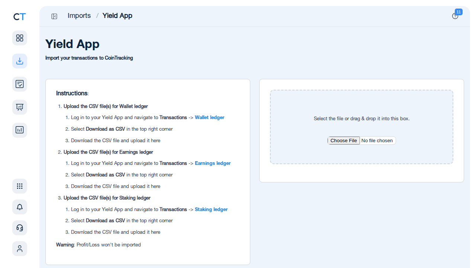This screenshot has width=476, height=268.
Task: Open the Wallet ledger link
Action: 209,117
